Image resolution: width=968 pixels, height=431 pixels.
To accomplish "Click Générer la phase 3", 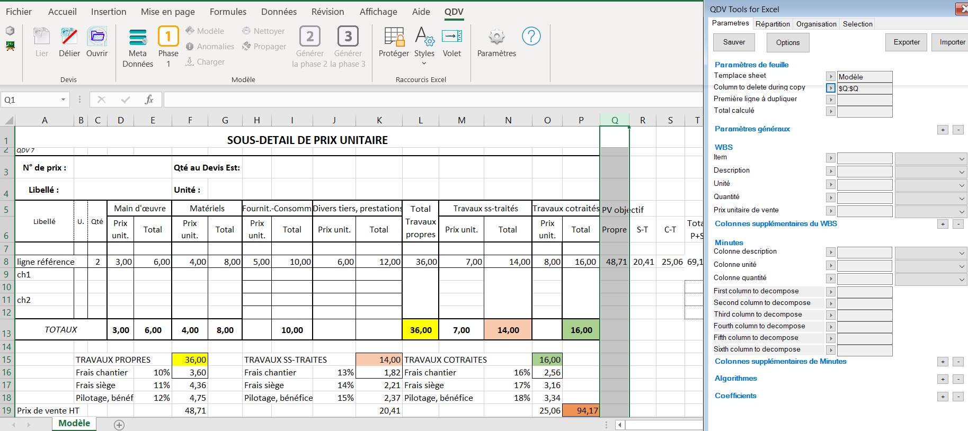I will (348, 47).
